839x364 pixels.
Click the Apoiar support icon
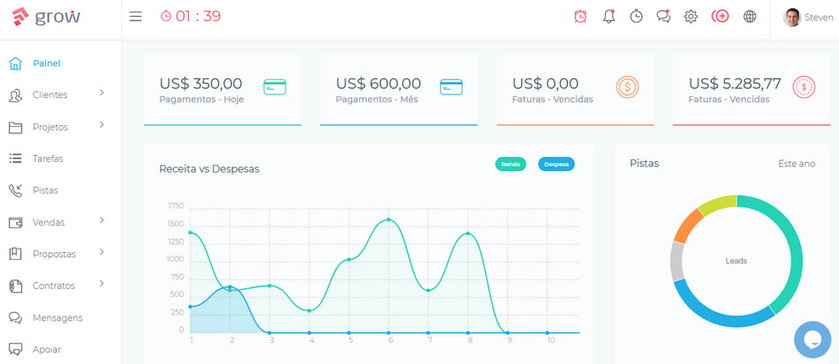pos(16,350)
